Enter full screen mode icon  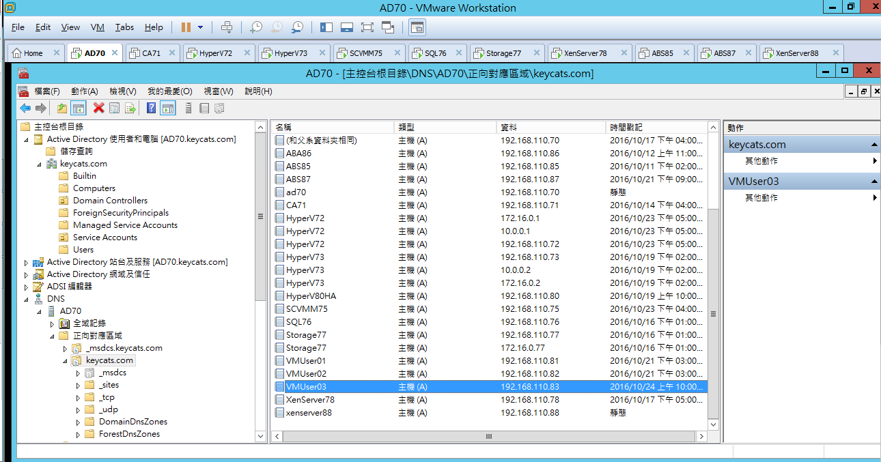pos(367,27)
